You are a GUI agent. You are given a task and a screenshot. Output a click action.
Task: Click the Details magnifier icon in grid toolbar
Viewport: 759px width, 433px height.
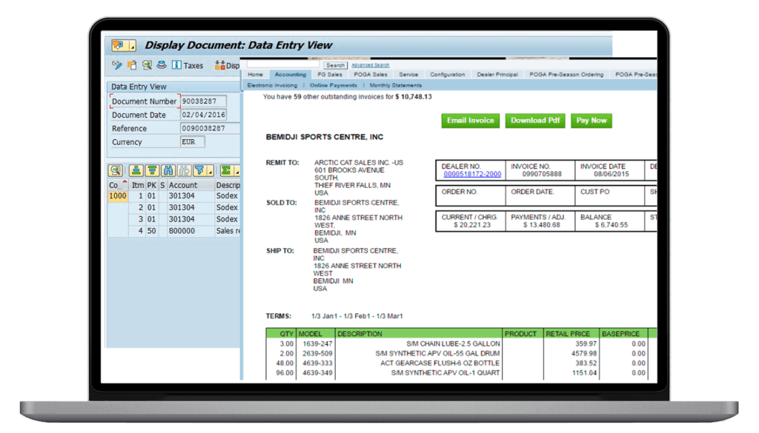pos(115,170)
